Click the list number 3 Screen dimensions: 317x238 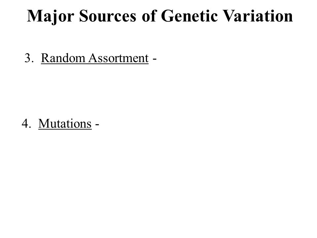[x=29, y=58]
